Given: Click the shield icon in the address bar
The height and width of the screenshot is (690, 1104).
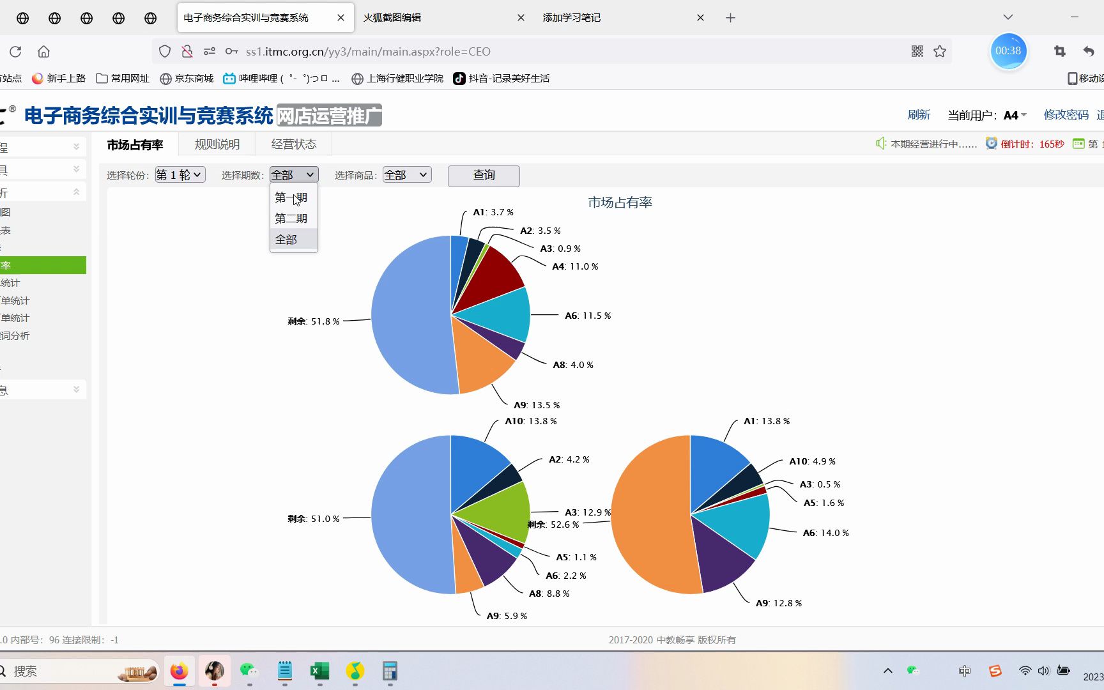Looking at the screenshot, I should click(165, 51).
